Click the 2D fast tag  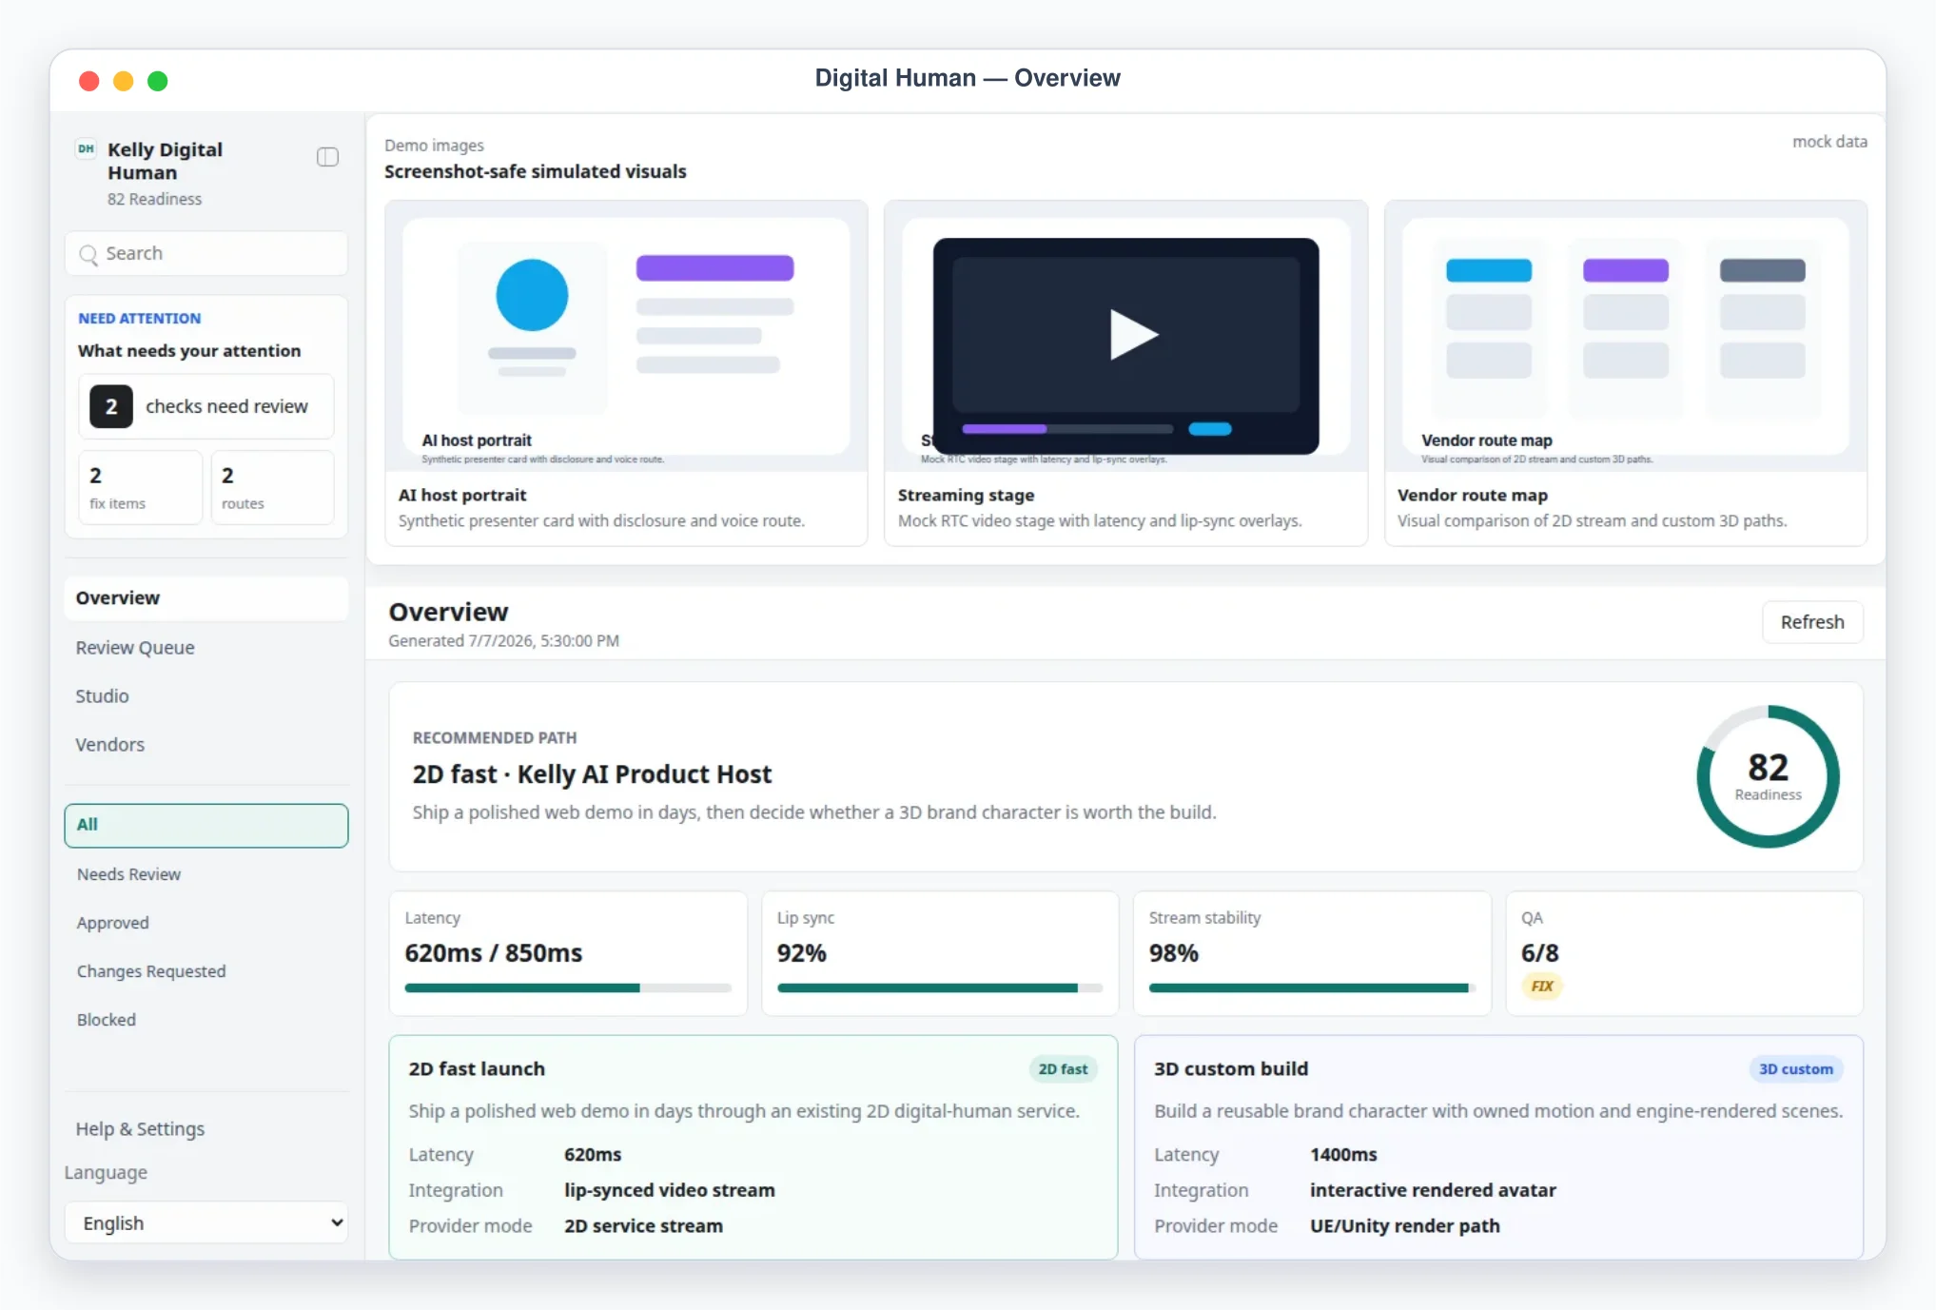pyautogui.click(x=1063, y=1069)
